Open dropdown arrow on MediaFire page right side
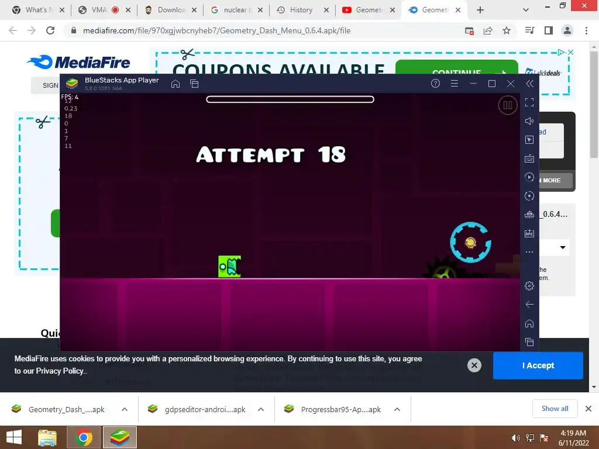Screen dimensions: 599x449 click(x=563, y=247)
